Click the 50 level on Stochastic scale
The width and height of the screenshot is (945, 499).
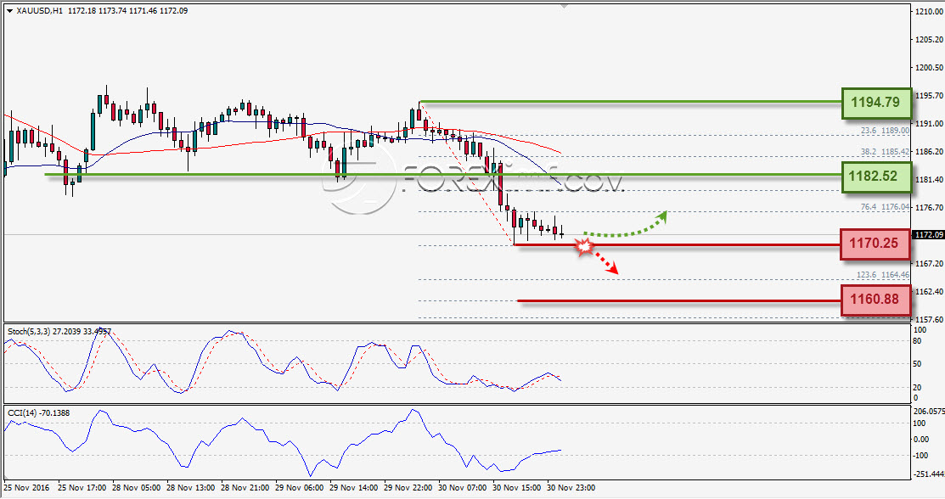917,364
